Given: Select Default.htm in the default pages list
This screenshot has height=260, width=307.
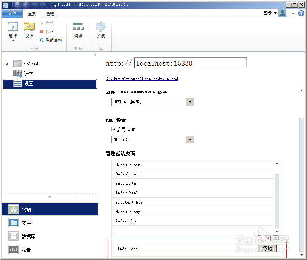Looking at the screenshot, I should 192,165.
